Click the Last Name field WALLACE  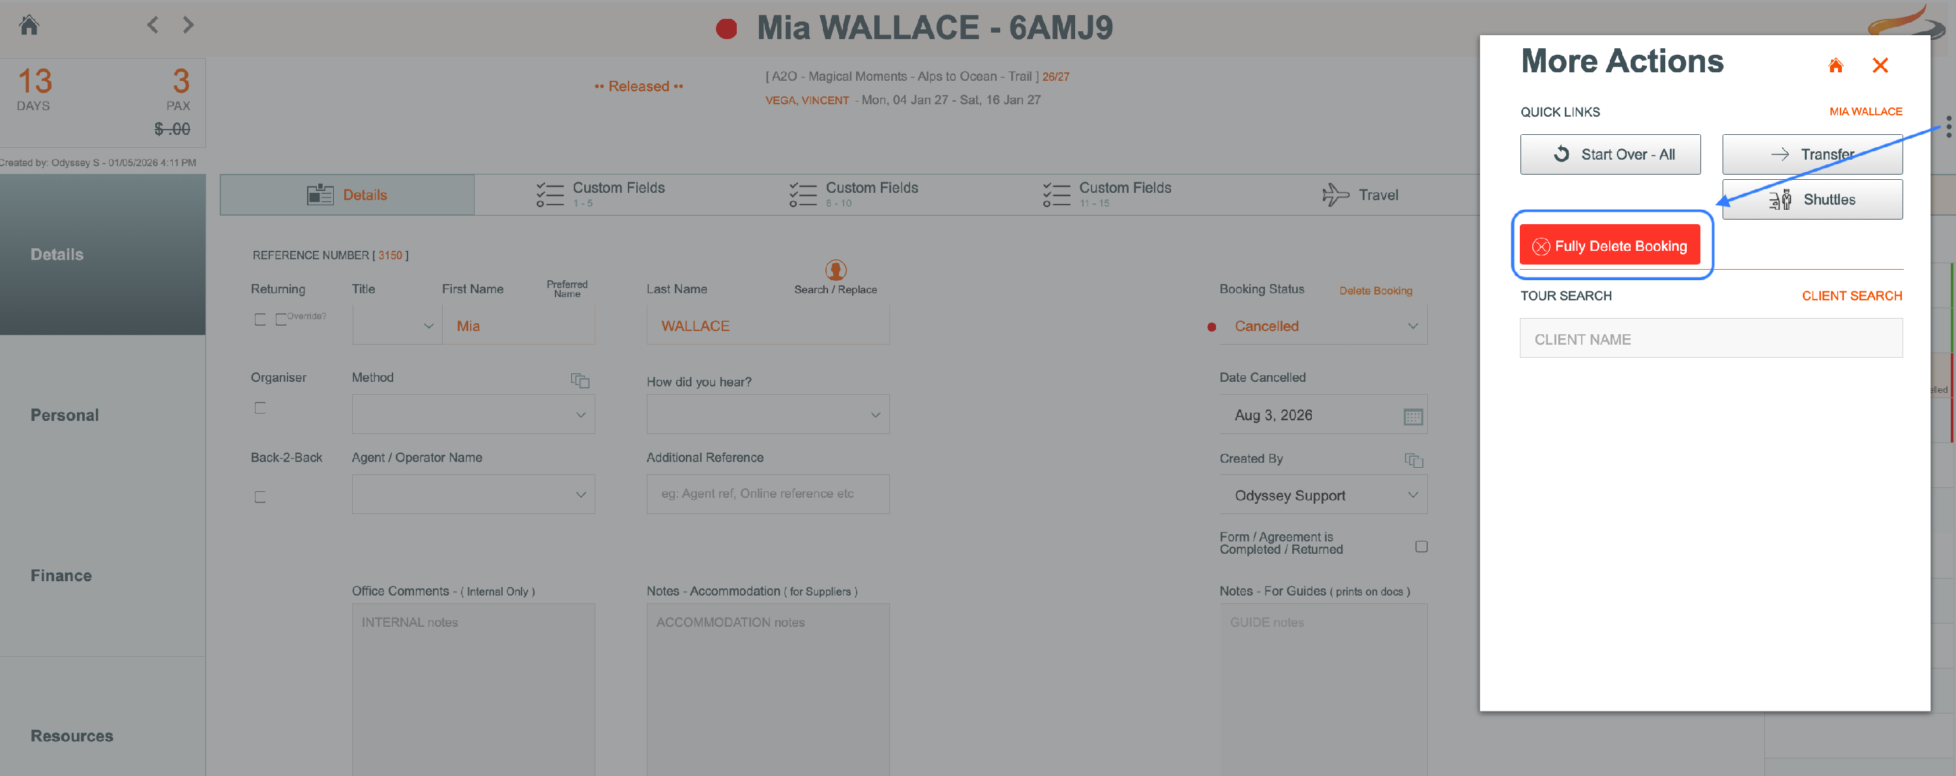tap(767, 325)
